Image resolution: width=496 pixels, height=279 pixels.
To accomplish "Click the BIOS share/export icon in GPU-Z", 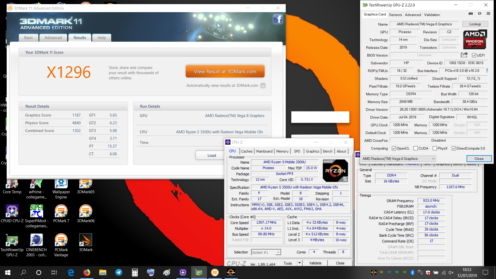I will click(464, 55).
